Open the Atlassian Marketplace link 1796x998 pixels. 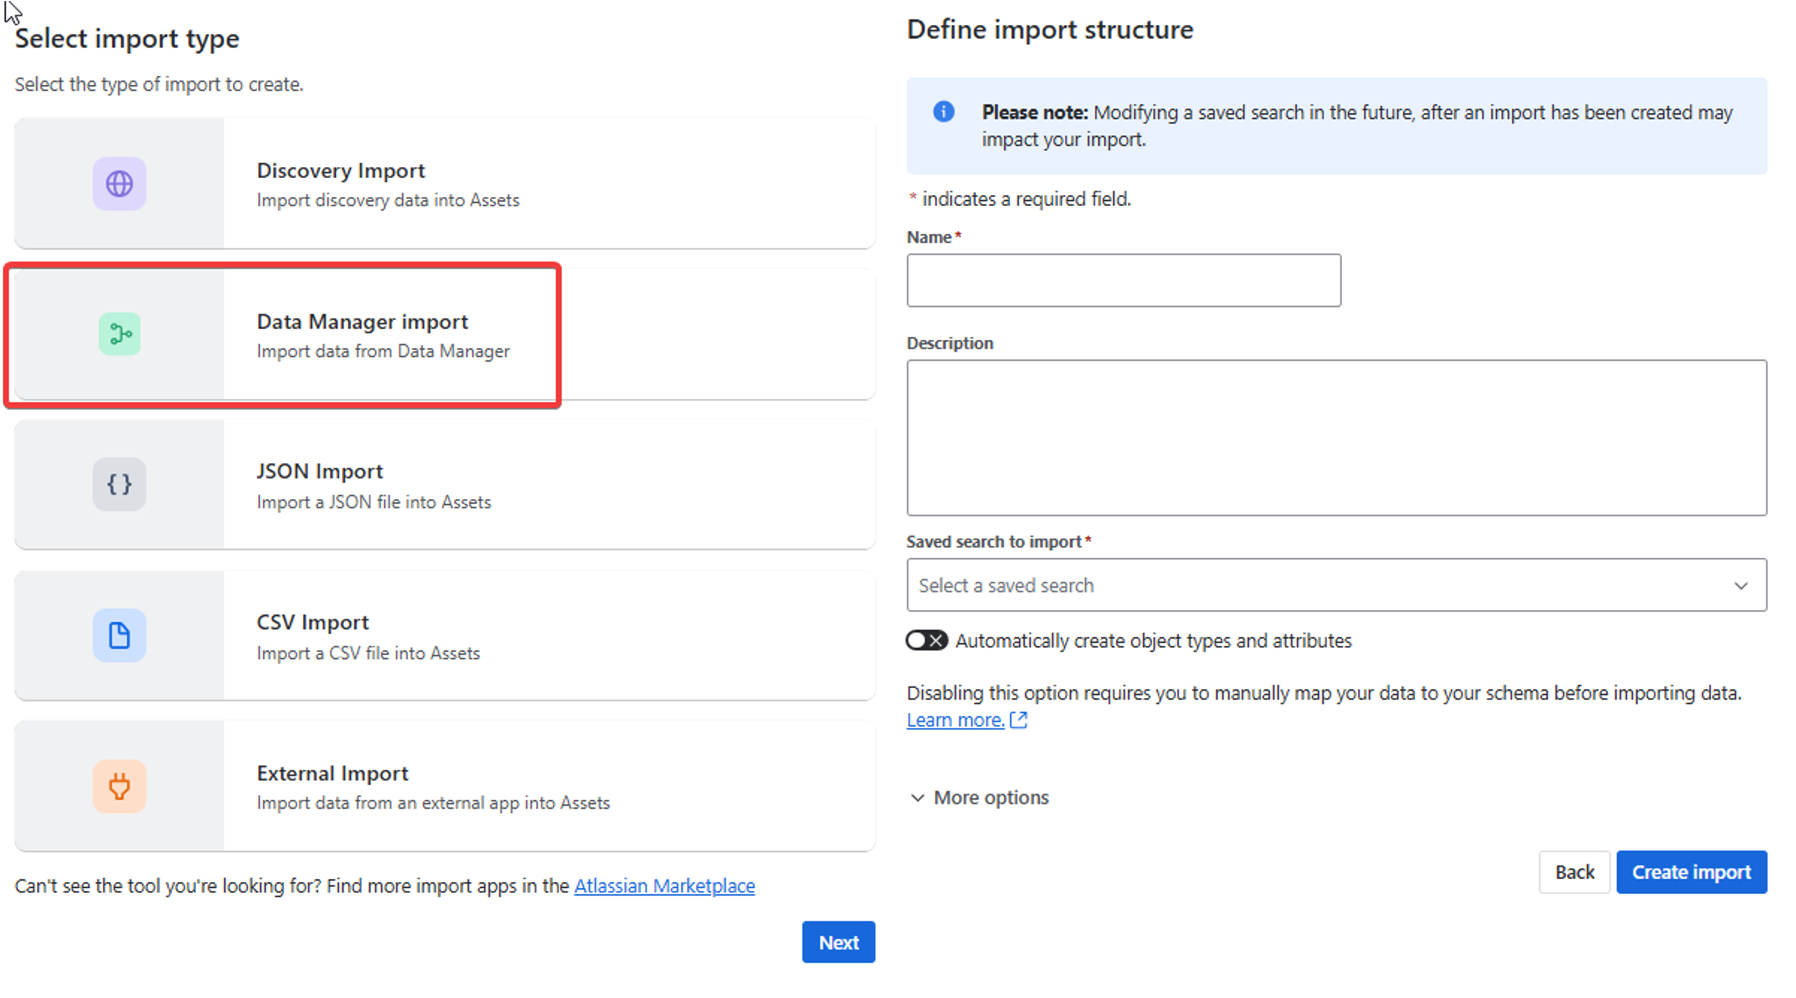[664, 886]
